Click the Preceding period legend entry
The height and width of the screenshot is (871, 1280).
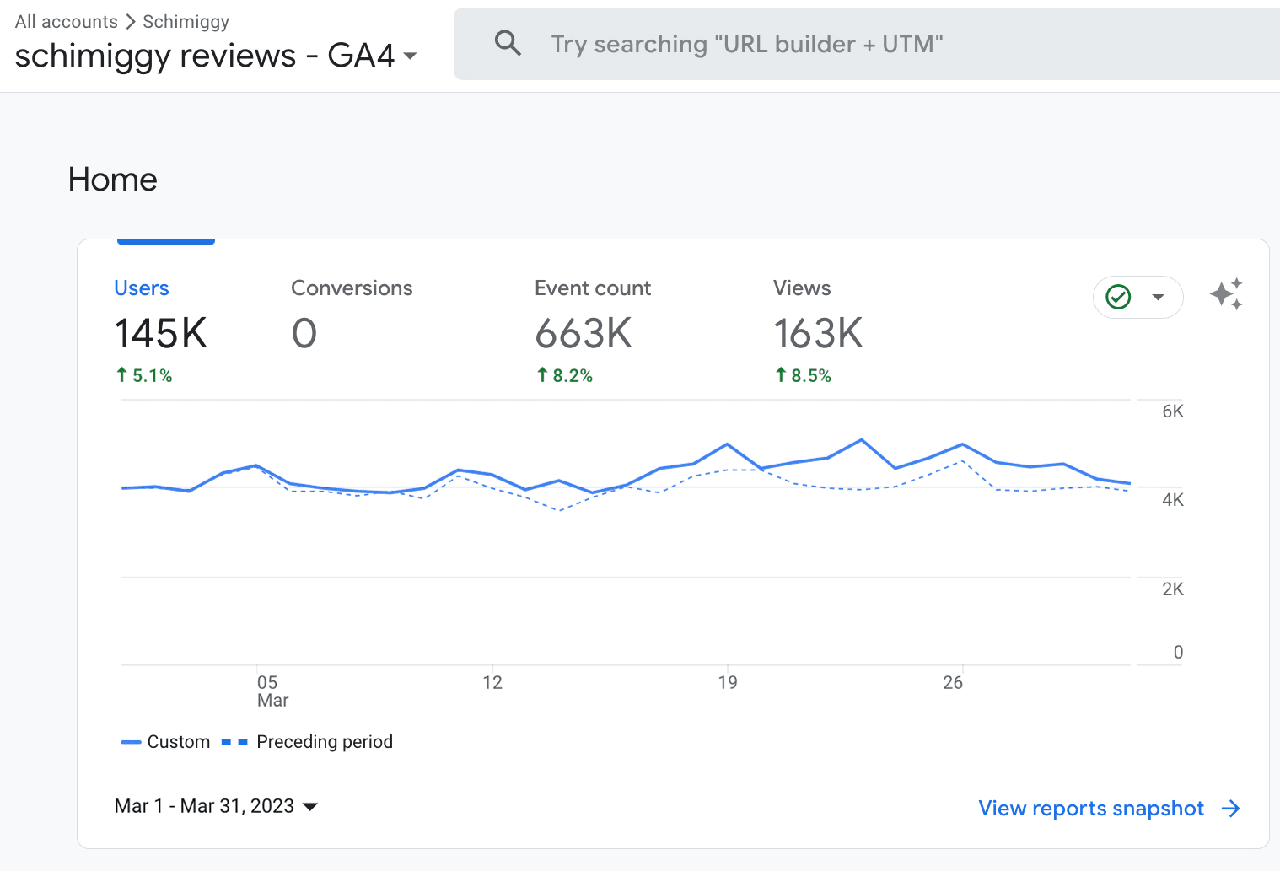[308, 742]
